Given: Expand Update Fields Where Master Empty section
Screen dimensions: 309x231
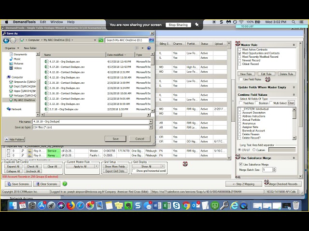Looking at the screenshot, I should [294, 87].
